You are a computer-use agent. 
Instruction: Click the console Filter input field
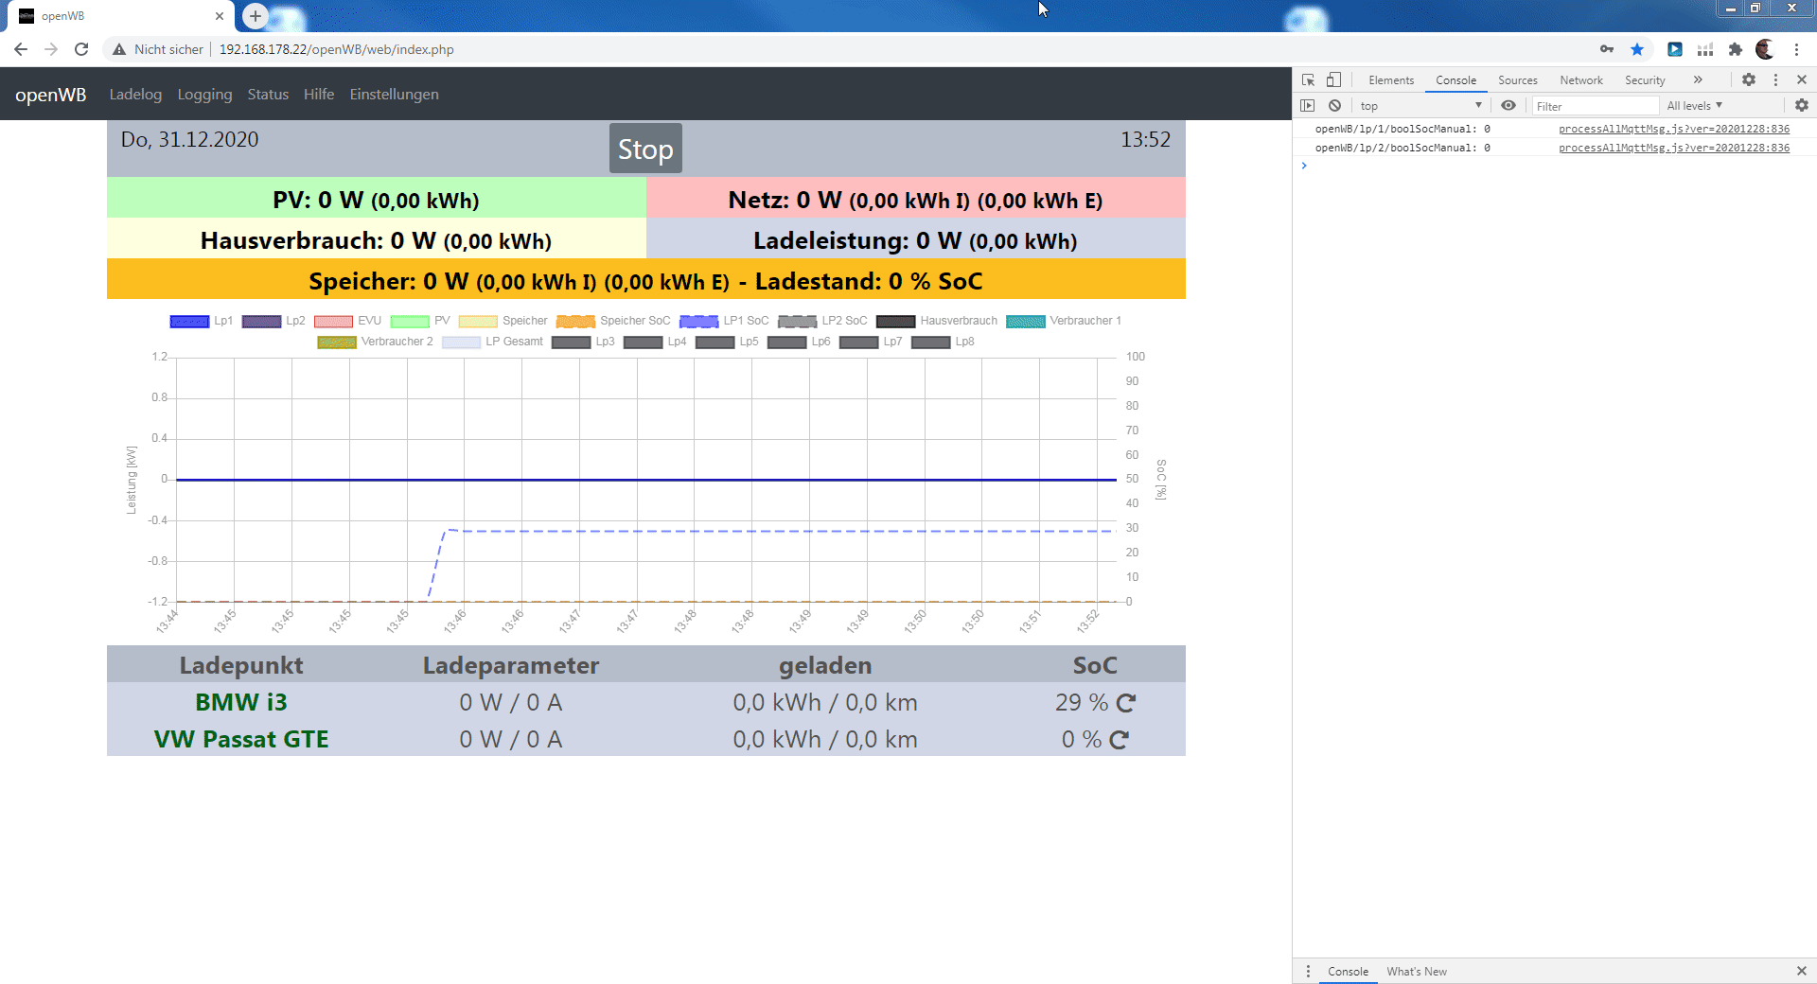1595,106
